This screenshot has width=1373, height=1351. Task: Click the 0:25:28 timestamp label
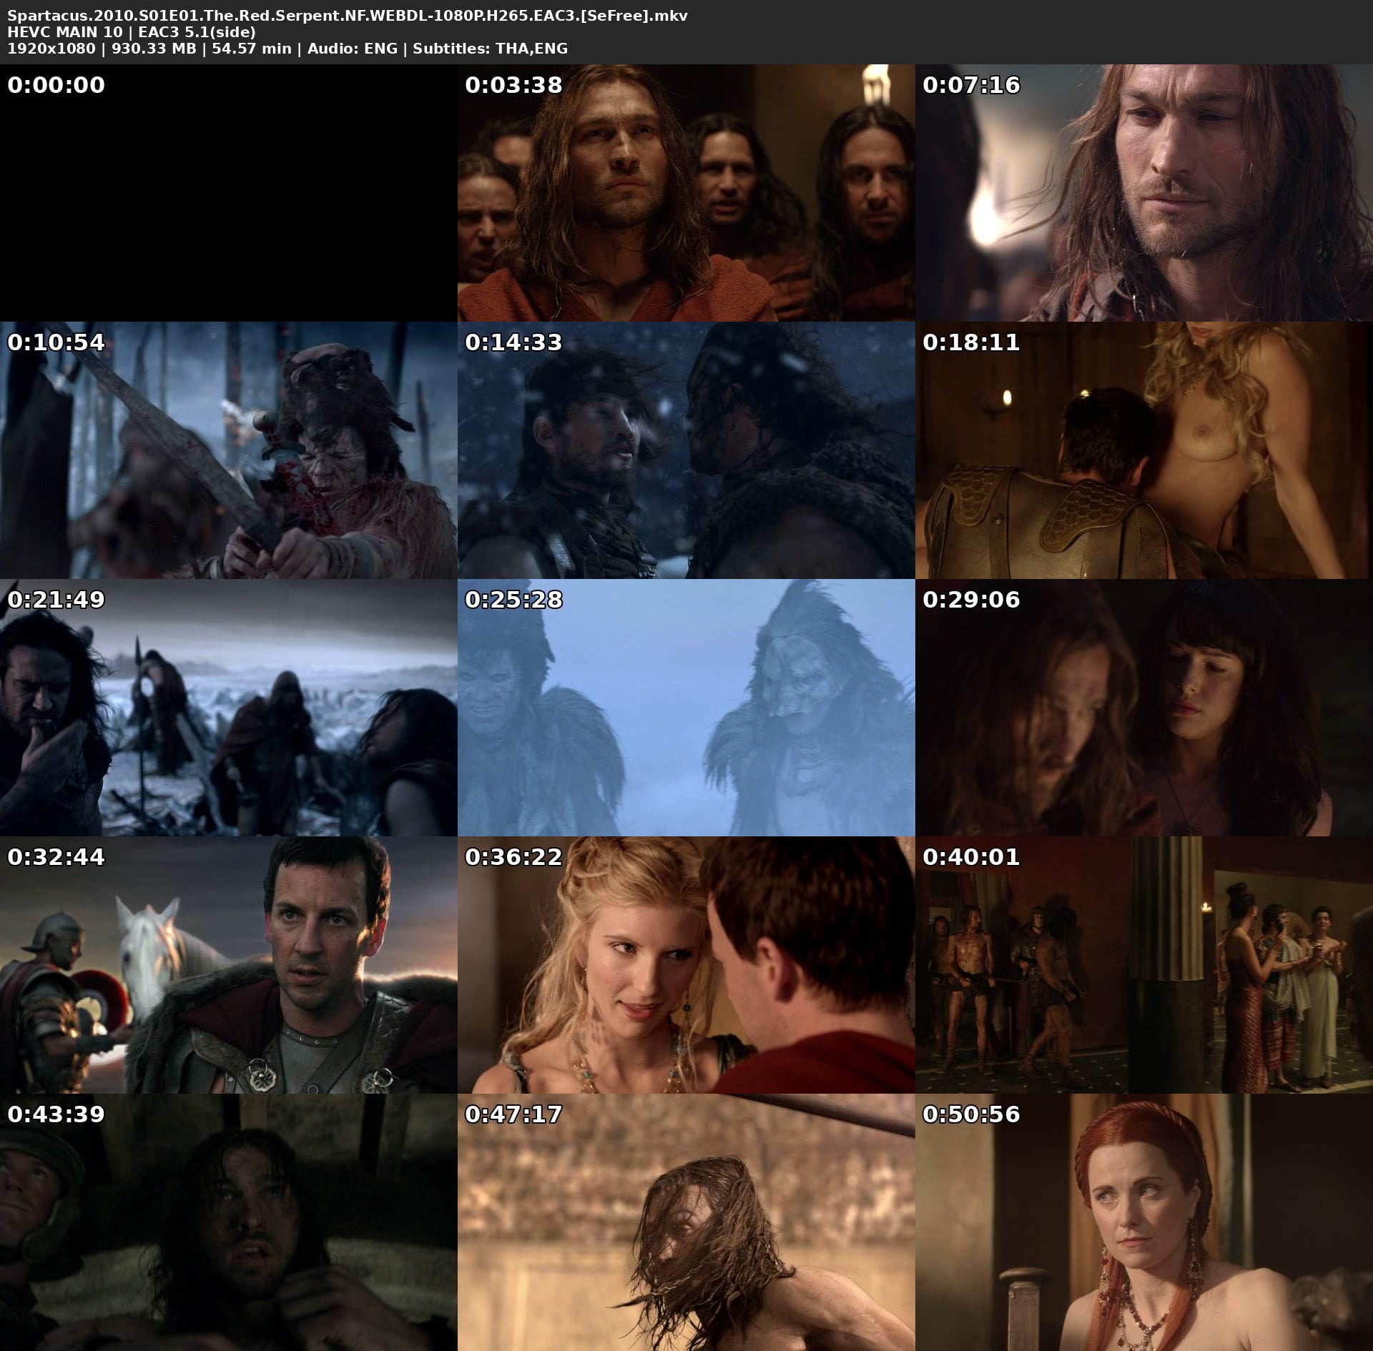click(x=513, y=600)
